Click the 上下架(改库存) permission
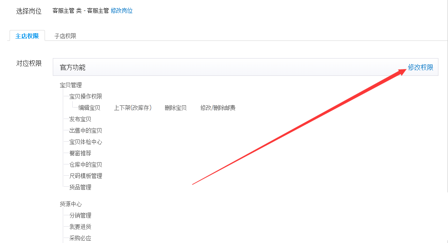The height and width of the screenshot is (243, 448). (x=133, y=108)
